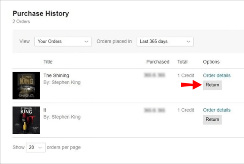Click The Shining cover thumbnail
Image resolution: width=244 pixels, height=164 pixels.
point(26,86)
